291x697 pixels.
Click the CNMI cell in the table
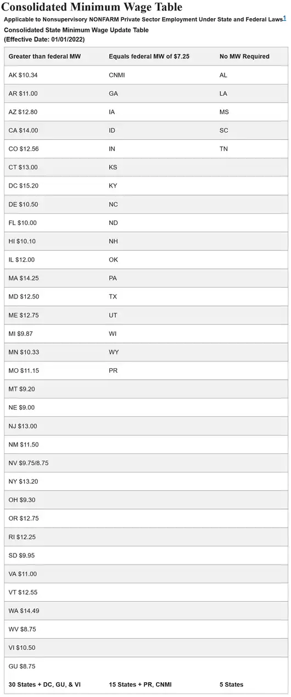(x=117, y=75)
